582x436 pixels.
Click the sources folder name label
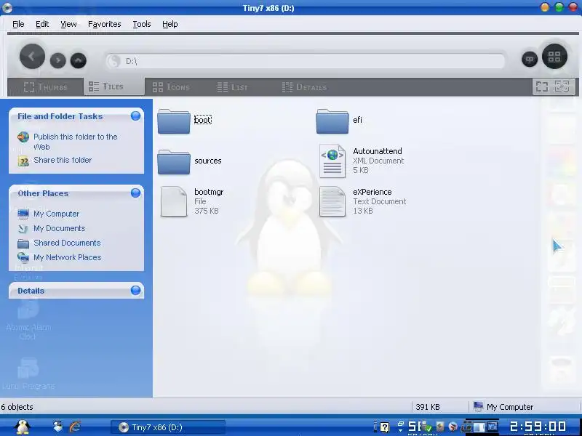click(x=208, y=161)
